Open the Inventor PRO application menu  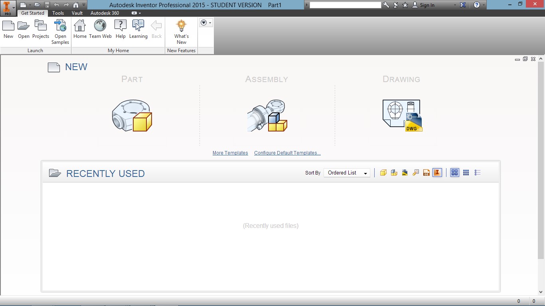coord(8,8)
